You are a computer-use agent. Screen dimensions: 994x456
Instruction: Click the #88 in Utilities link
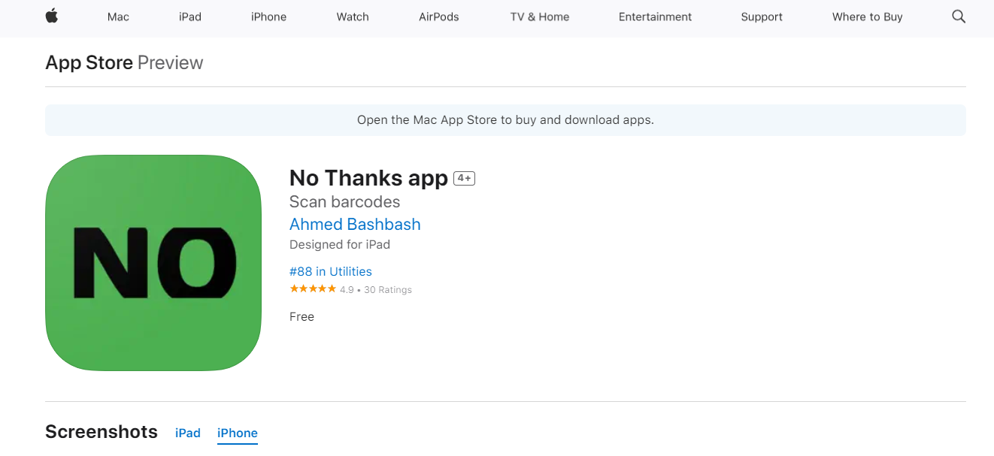coord(331,271)
